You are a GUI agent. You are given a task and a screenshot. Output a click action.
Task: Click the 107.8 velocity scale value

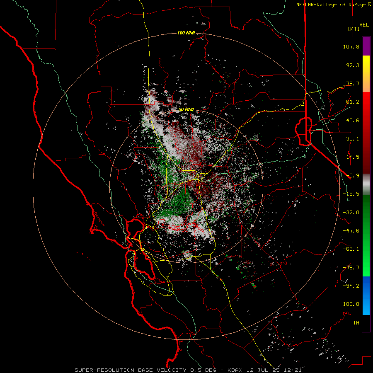tap(351, 46)
